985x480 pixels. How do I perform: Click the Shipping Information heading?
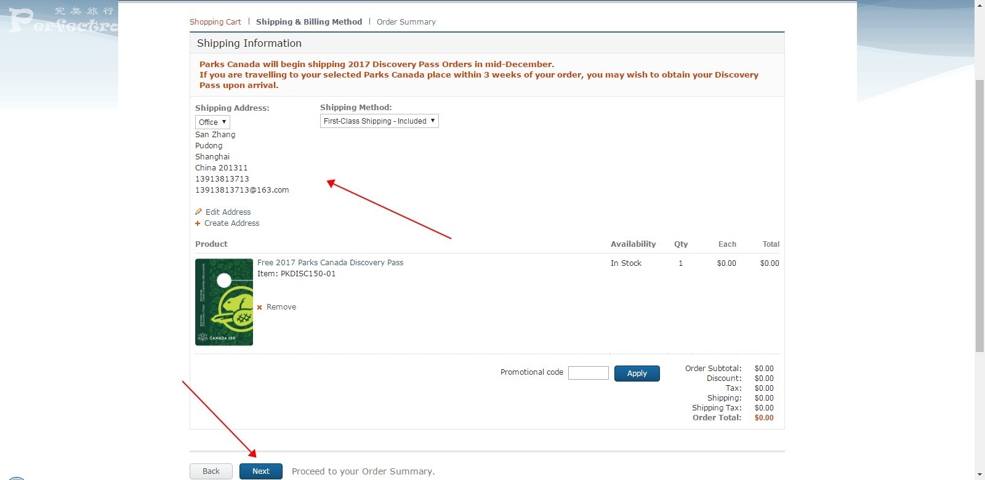[x=249, y=43]
